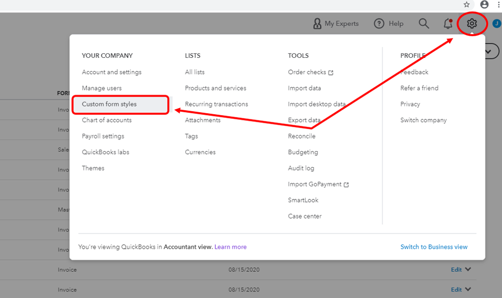Click the Help question mark icon
The width and height of the screenshot is (502, 298).
point(379,24)
